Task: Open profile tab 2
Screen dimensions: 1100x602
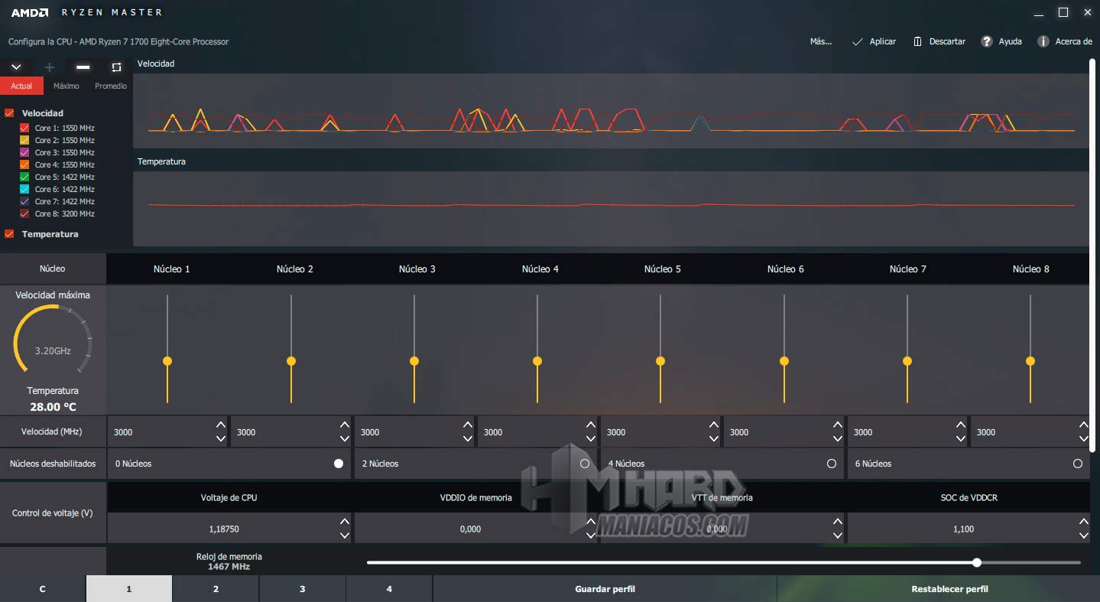Action: [x=216, y=589]
